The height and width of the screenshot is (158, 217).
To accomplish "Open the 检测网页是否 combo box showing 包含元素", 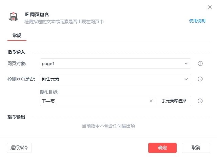I will 112,79.
